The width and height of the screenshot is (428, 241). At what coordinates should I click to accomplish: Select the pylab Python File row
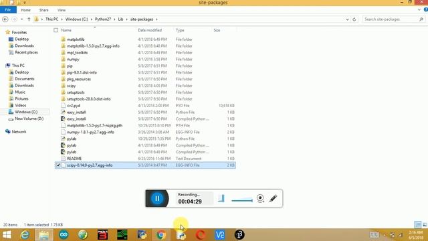(x=145, y=139)
